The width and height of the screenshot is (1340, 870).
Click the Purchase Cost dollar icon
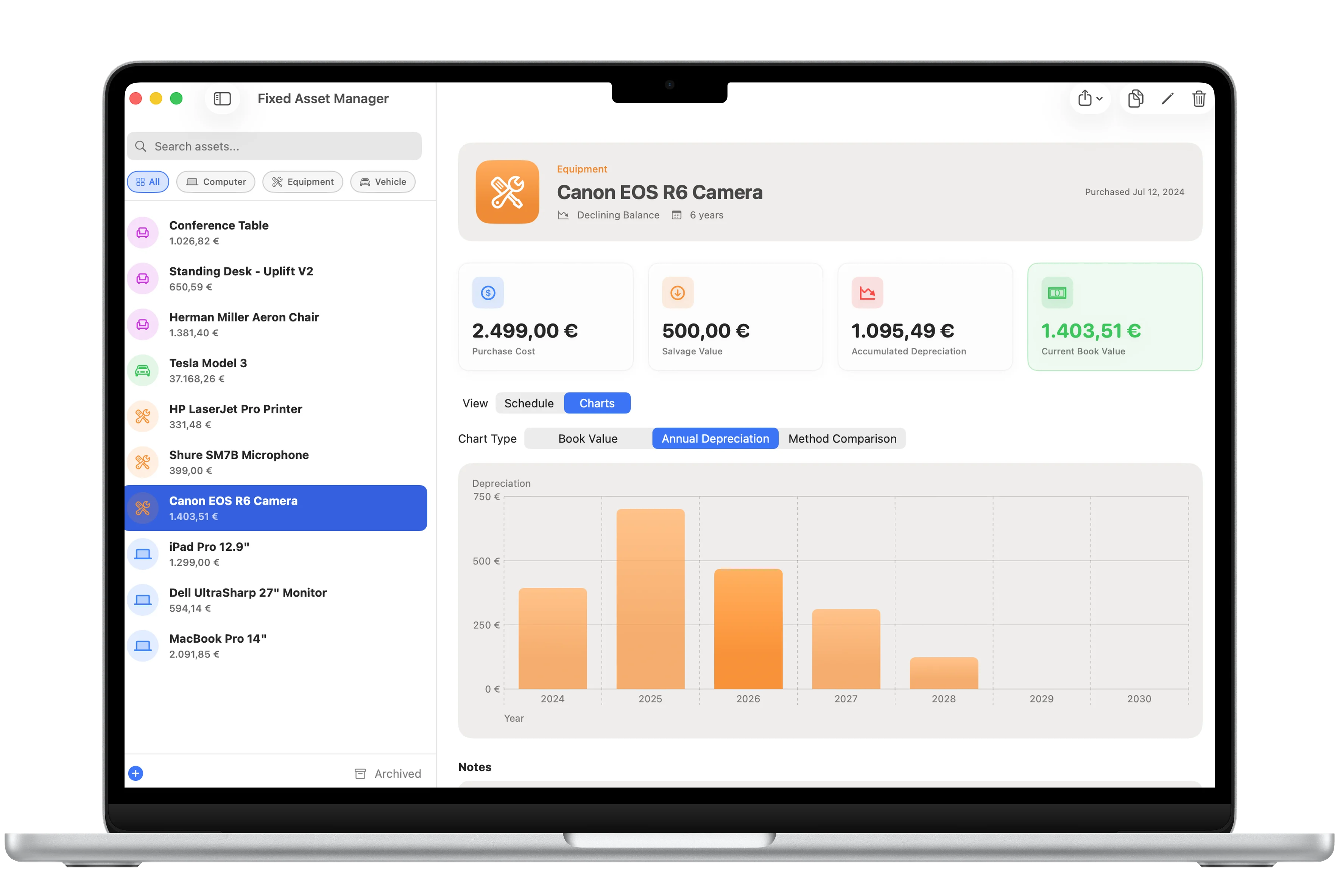(x=488, y=293)
